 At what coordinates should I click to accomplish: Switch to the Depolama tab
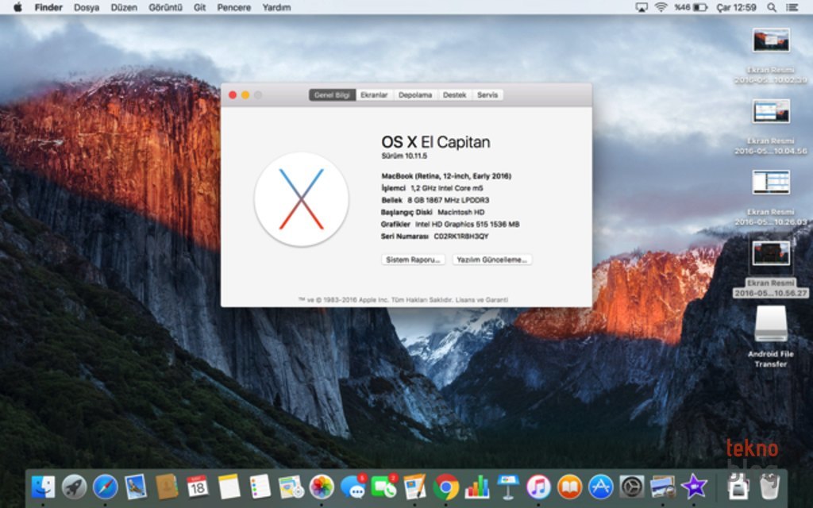pos(415,95)
